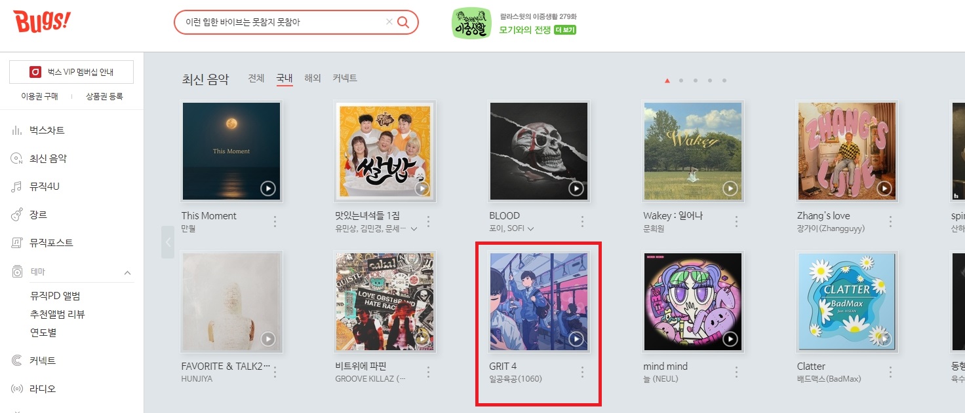Clear the search field with X icon
The width and height of the screenshot is (965, 413).
pyautogui.click(x=389, y=22)
